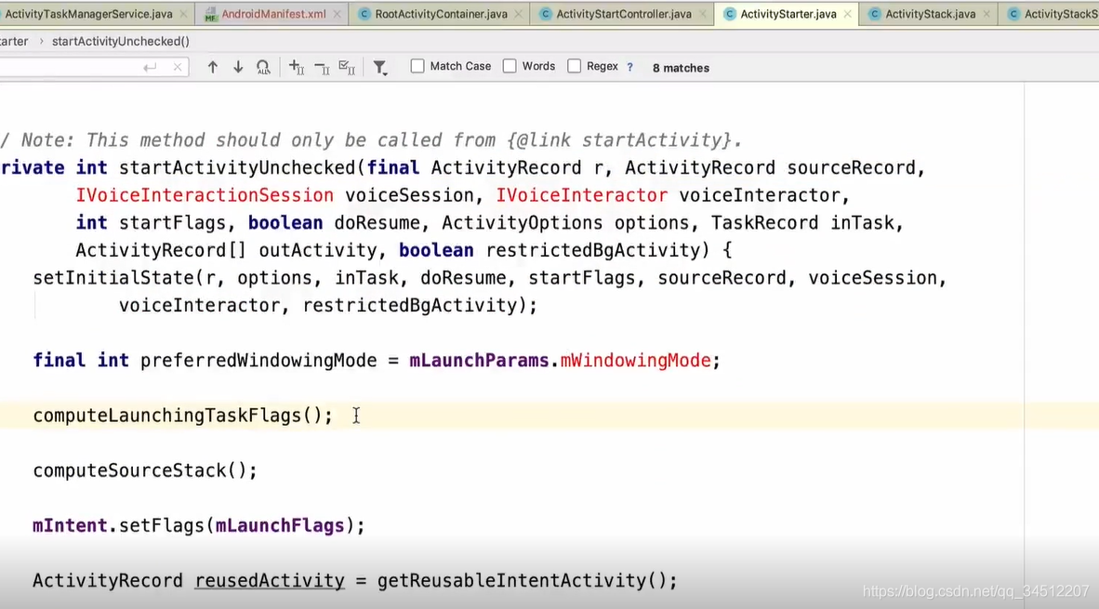Close the ActivityTaskManagerService.java tab
The height and width of the screenshot is (609, 1099).
[184, 14]
